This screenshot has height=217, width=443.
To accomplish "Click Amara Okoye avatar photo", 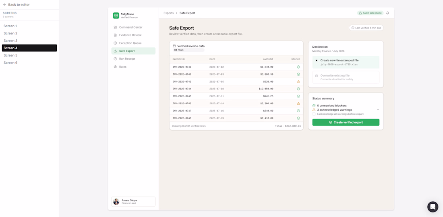I will coord(116,201).
